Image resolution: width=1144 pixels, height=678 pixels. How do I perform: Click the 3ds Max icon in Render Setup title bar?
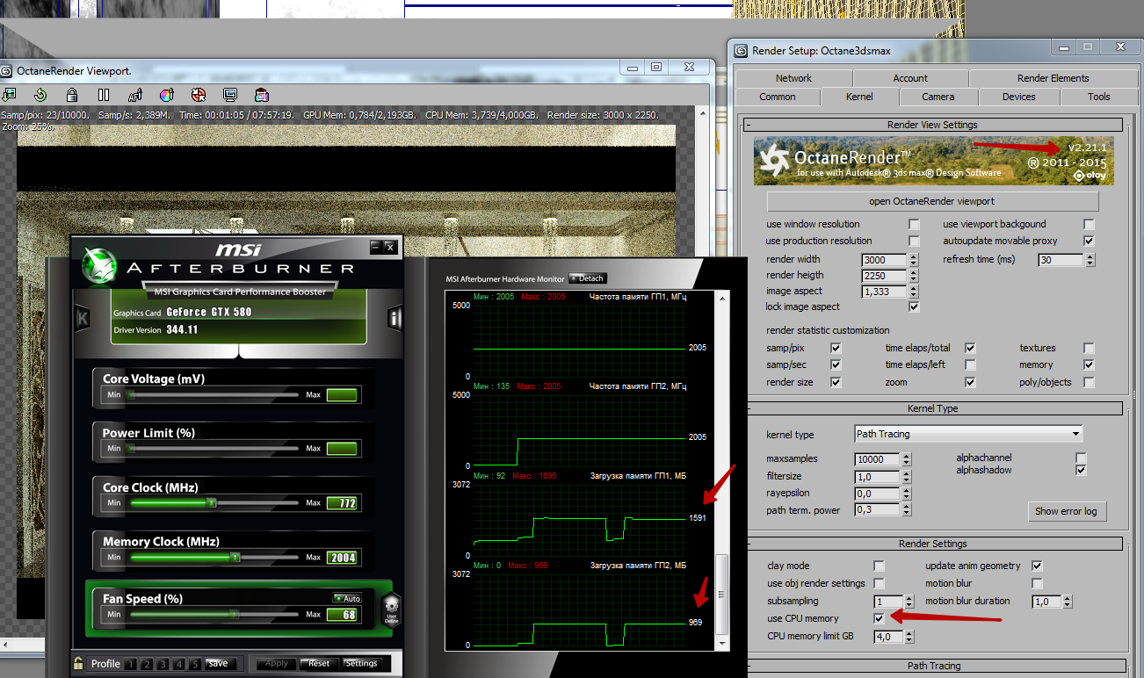(x=740, y=50)
